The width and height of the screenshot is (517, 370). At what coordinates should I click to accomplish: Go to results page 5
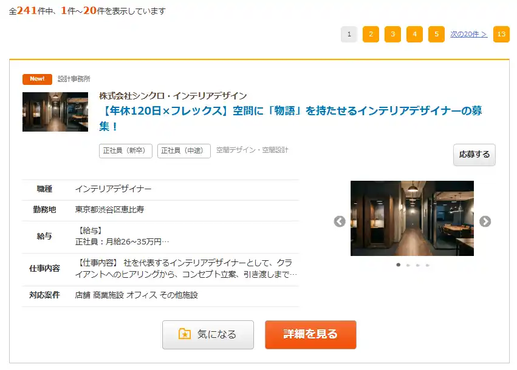point(436,35)
